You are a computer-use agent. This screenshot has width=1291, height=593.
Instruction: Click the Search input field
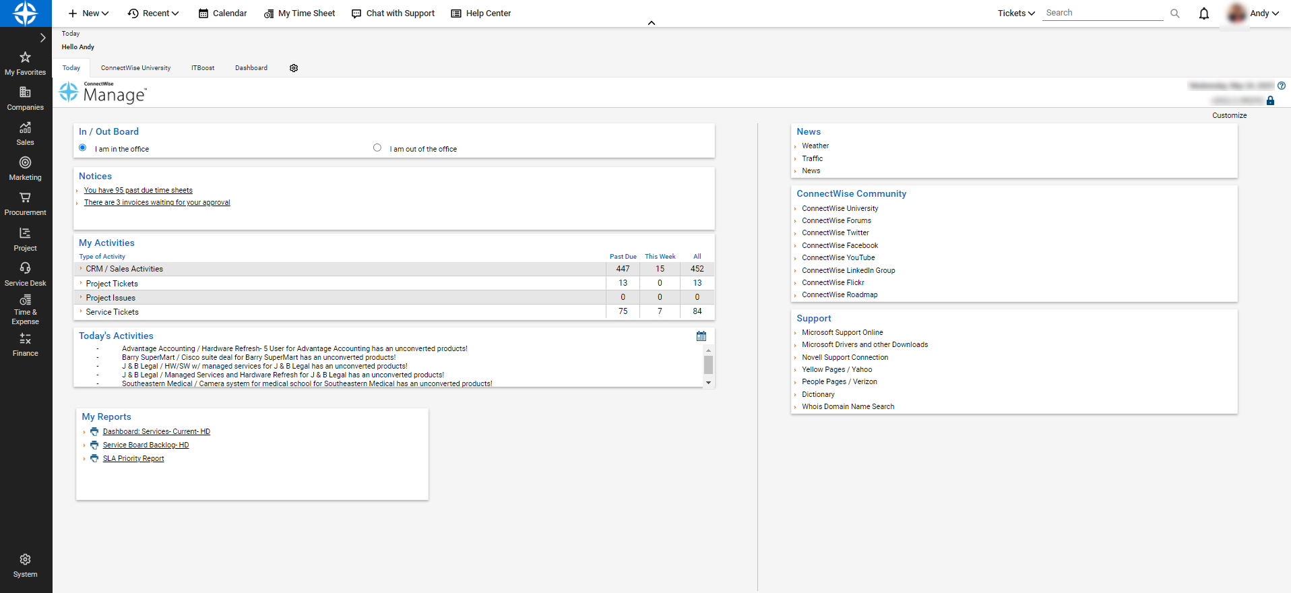[1102, 13]
